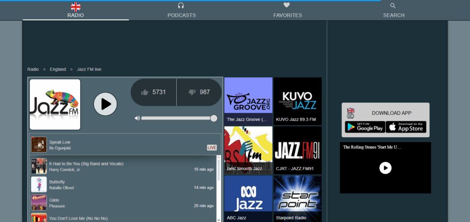Click the 987 dislikes count
Image resolution: width=470 pixels, height=222 pixels.
tap(205, 92)
